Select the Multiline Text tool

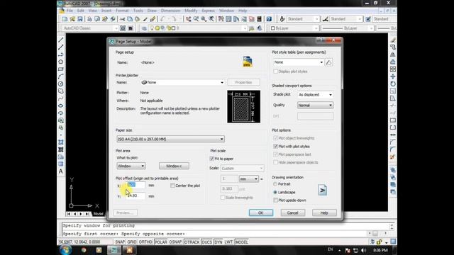tap(61, 171)
